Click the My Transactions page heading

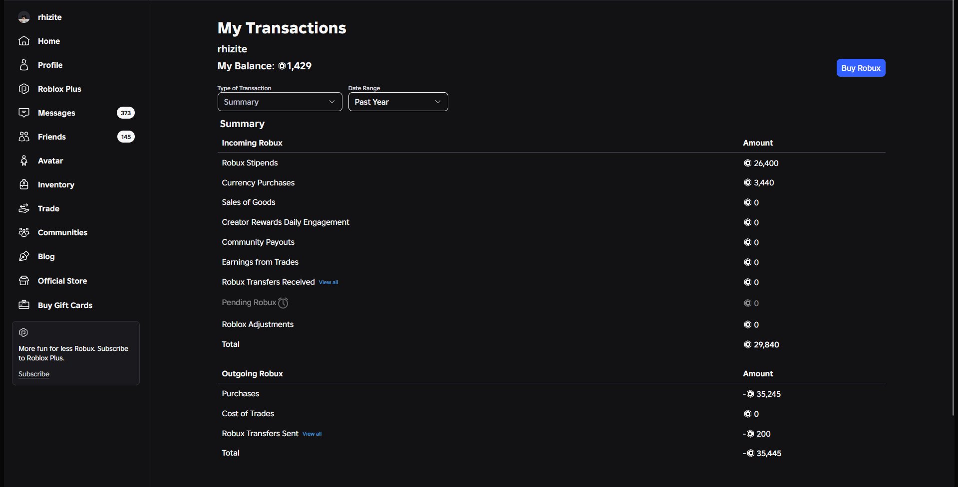tap(282, 28)
